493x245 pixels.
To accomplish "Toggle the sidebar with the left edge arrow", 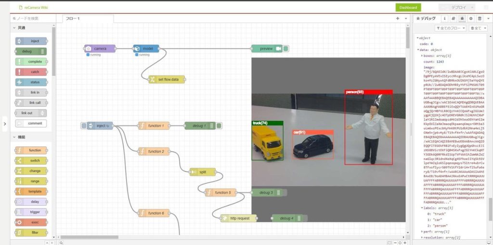I will (x=5, y=124).
